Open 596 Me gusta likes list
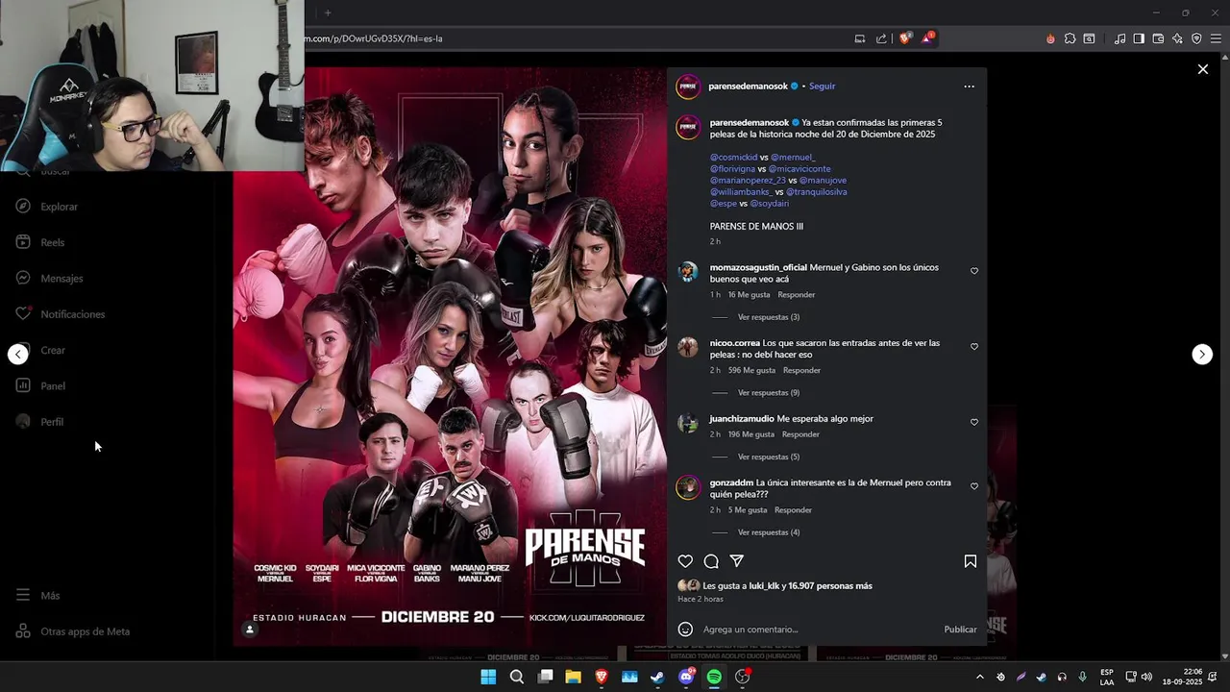Viewport: 1230px width, 692px height. tap(751, 371)
